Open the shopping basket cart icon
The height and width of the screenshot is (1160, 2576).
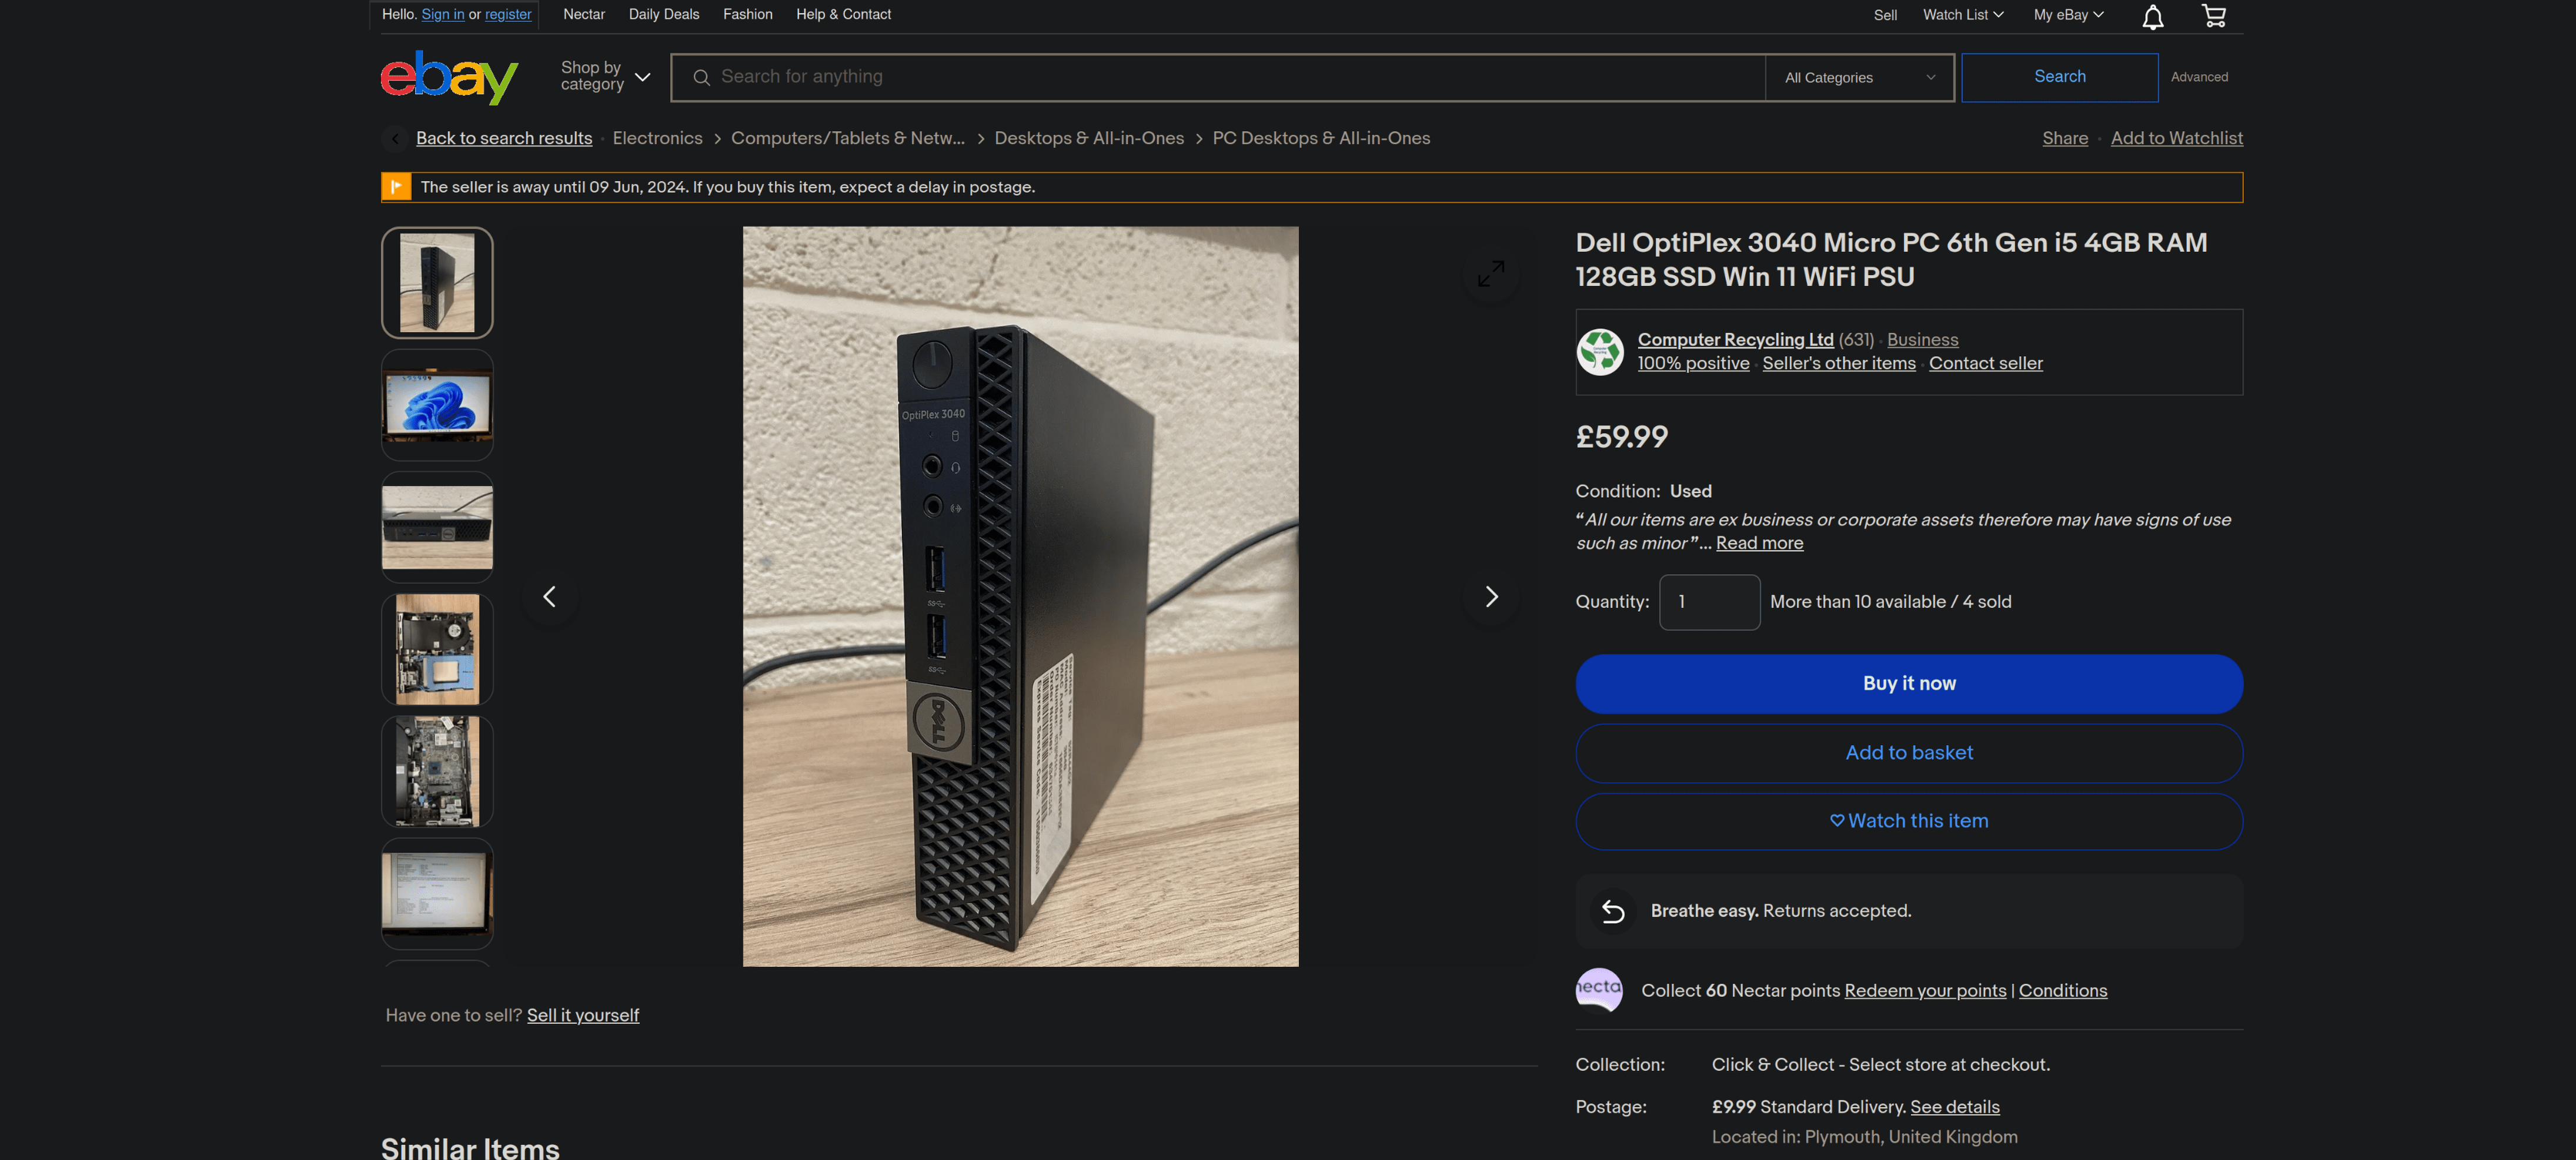tap(2214, 15)
